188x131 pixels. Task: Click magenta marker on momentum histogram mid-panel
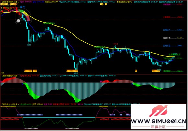[x=101, y=82]
